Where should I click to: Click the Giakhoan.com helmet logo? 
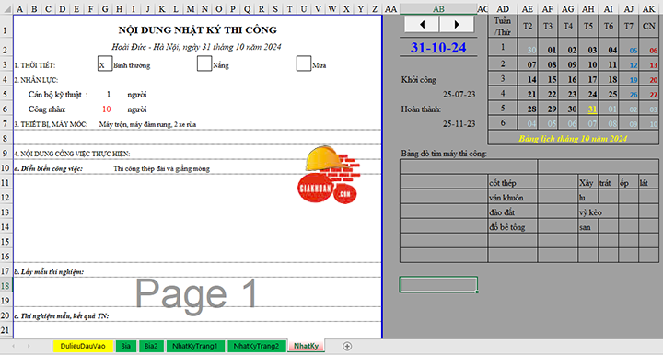pyautogui.click(x=329, y=175)
